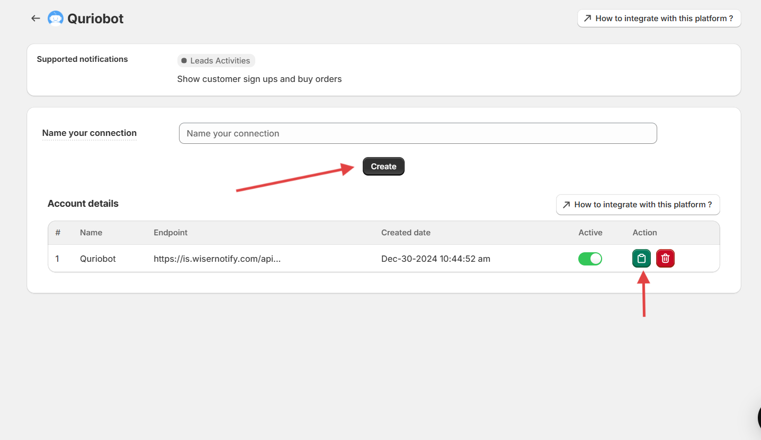Screen dimensions: 761x440
Task: Click the Create button
Action: click(383, 167)
